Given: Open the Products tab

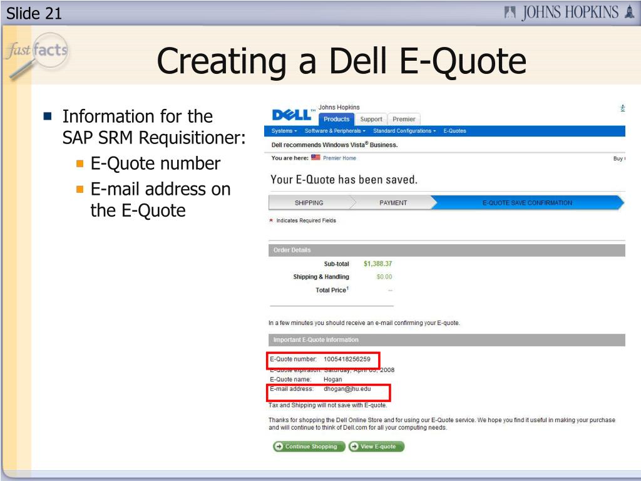Looking at the screenshot, I should 336,119.
